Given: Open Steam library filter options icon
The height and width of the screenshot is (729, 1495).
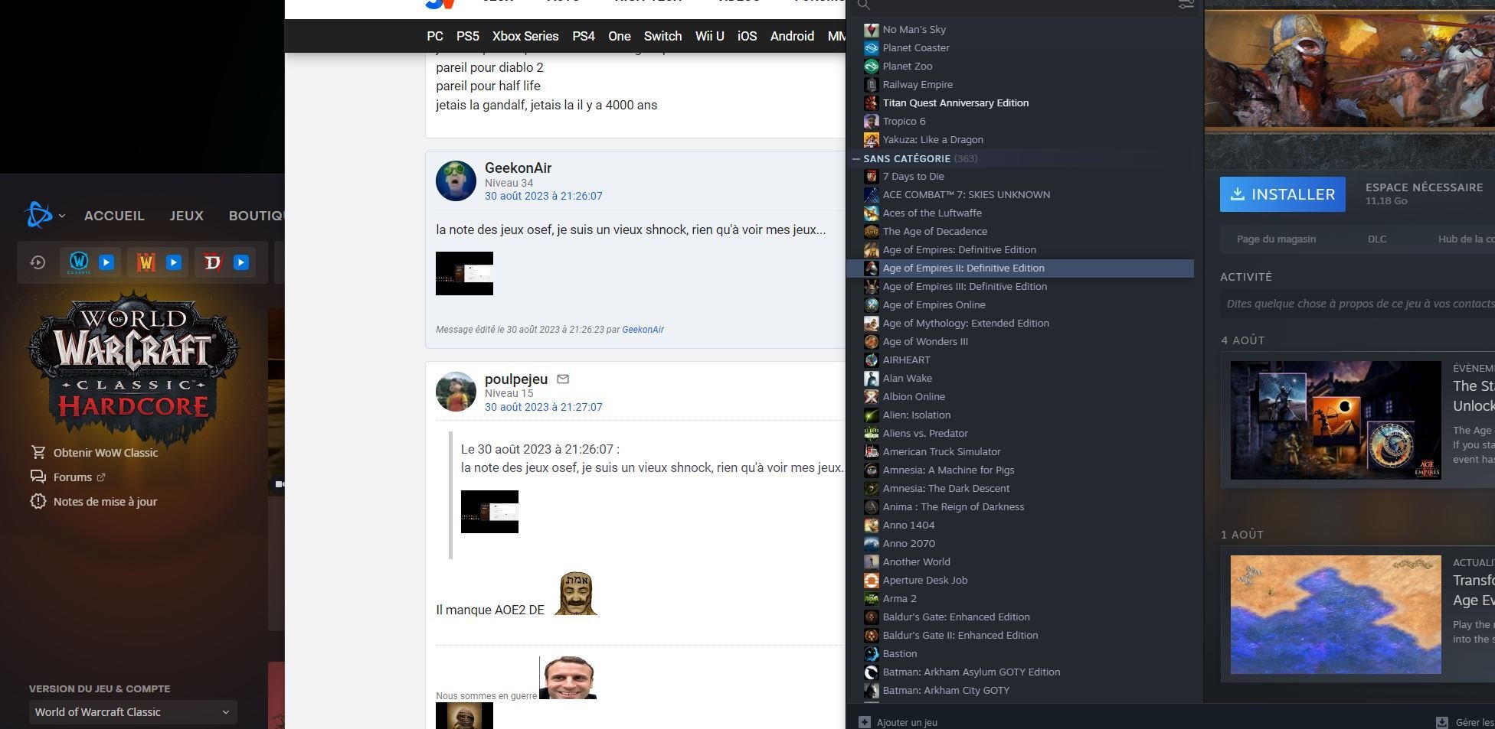Looking at the screenshot, I should coord(1186,5).
